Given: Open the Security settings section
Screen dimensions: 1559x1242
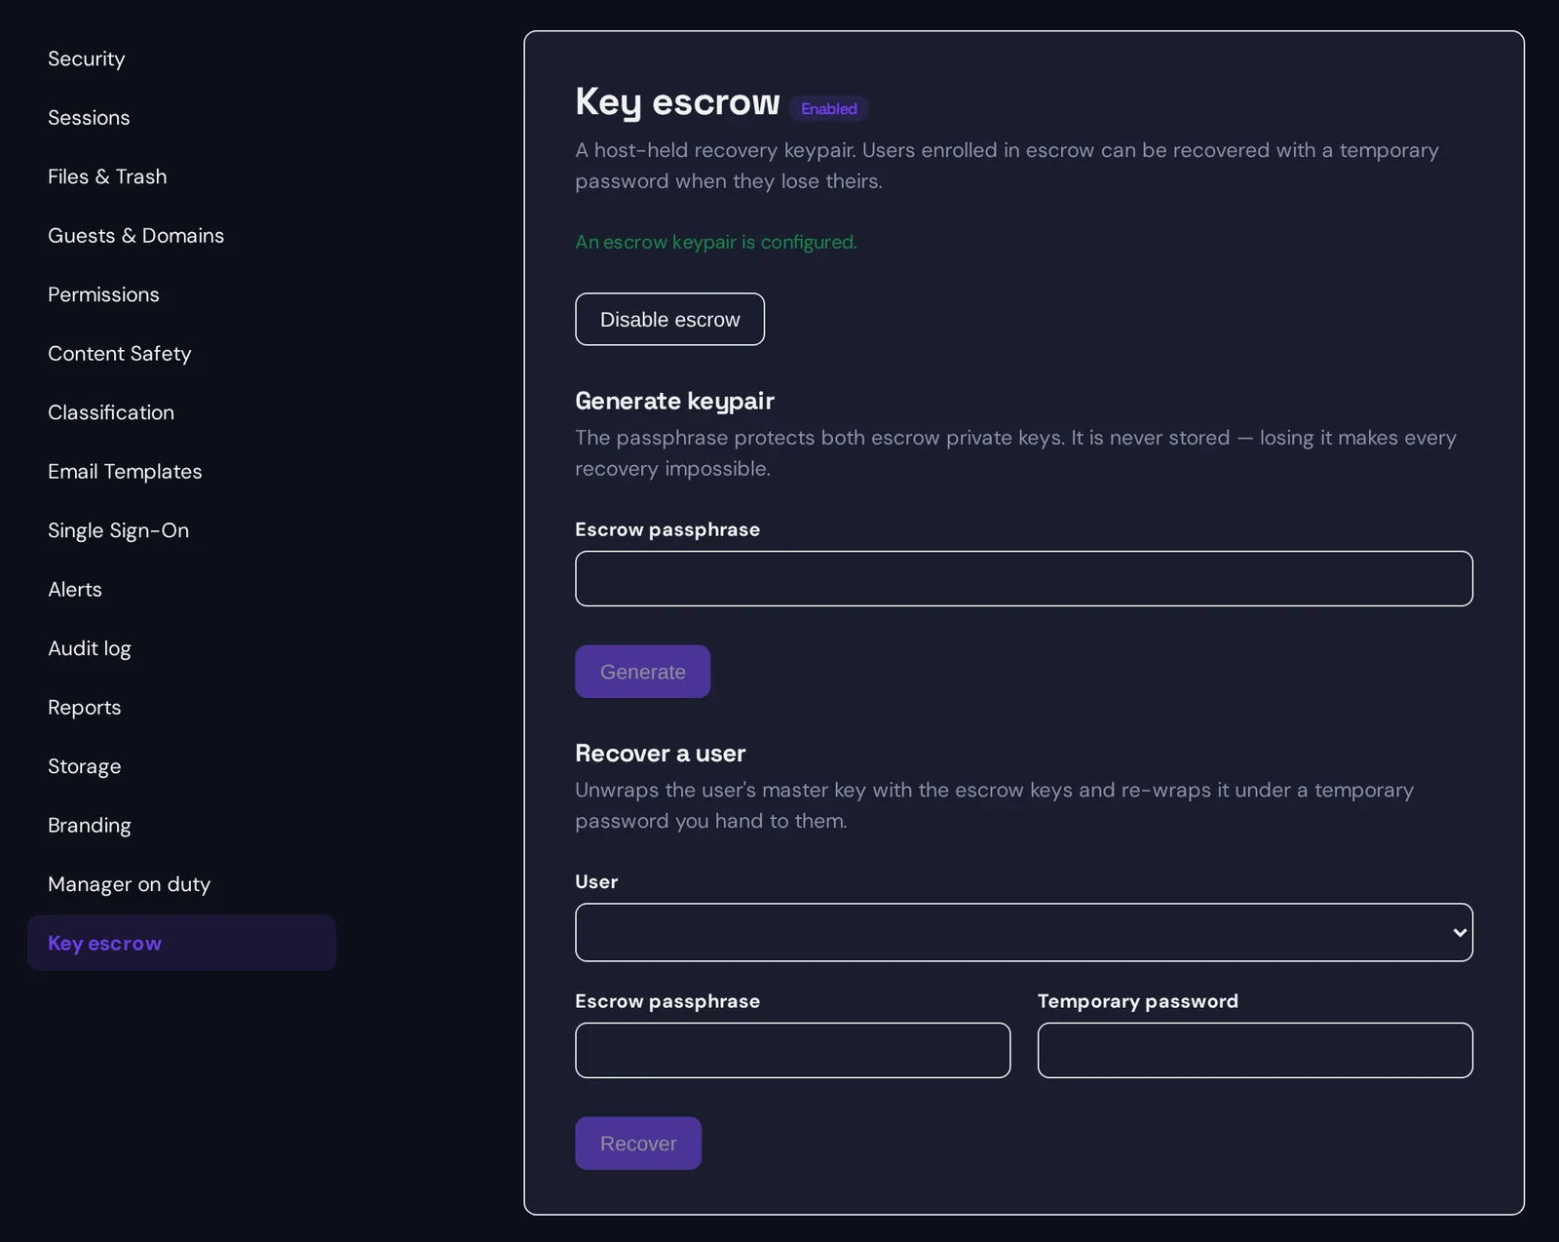Looking at the screenshot, I should (x=182, y=58).
